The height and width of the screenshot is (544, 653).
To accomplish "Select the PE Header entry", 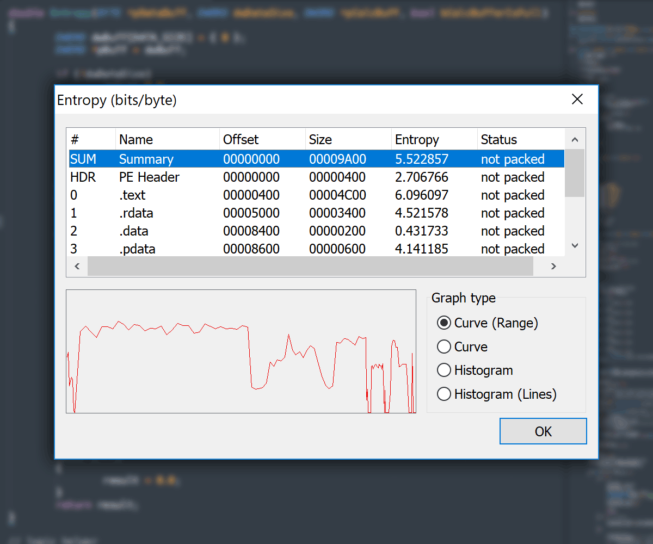I will pyautogui.click(x=218, y=177).
